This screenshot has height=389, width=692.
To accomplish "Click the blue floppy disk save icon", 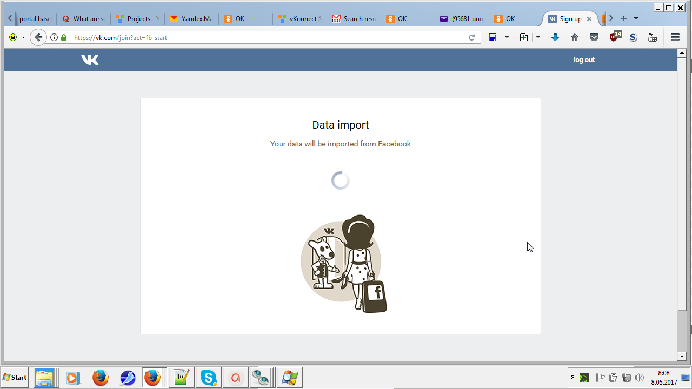I will [493, 37].
